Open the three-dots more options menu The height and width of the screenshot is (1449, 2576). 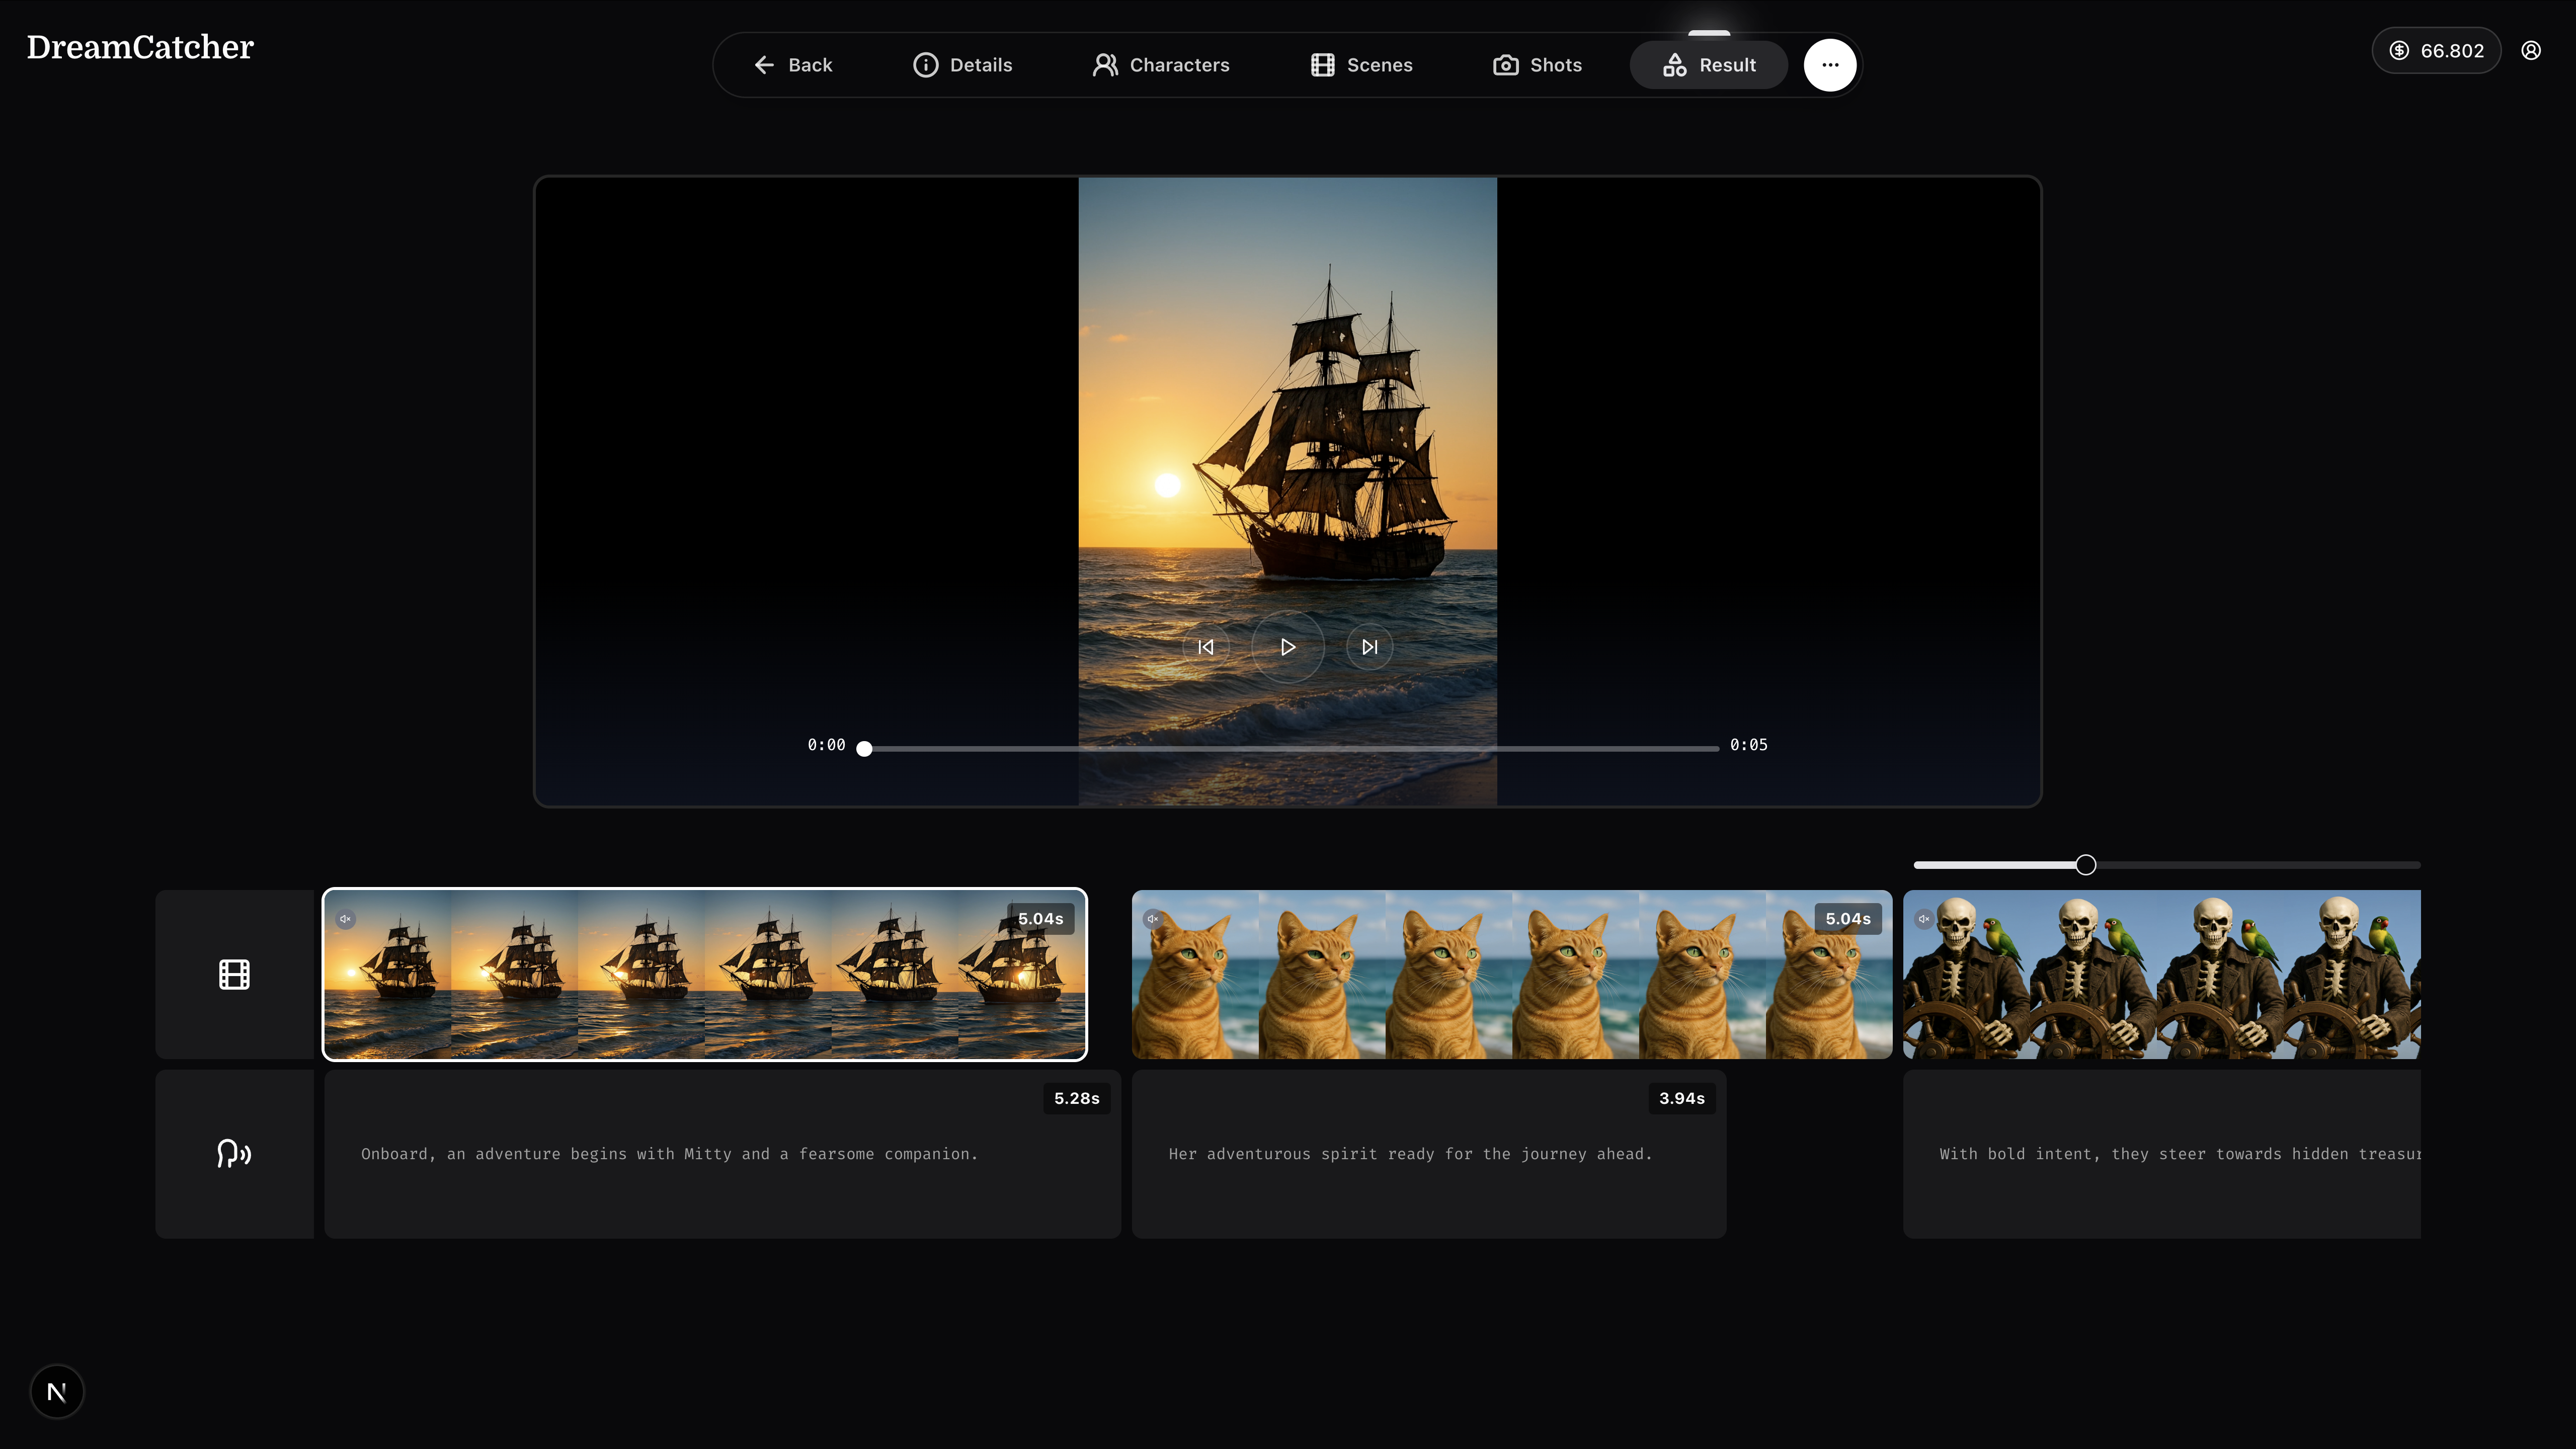coord(1829,65)
